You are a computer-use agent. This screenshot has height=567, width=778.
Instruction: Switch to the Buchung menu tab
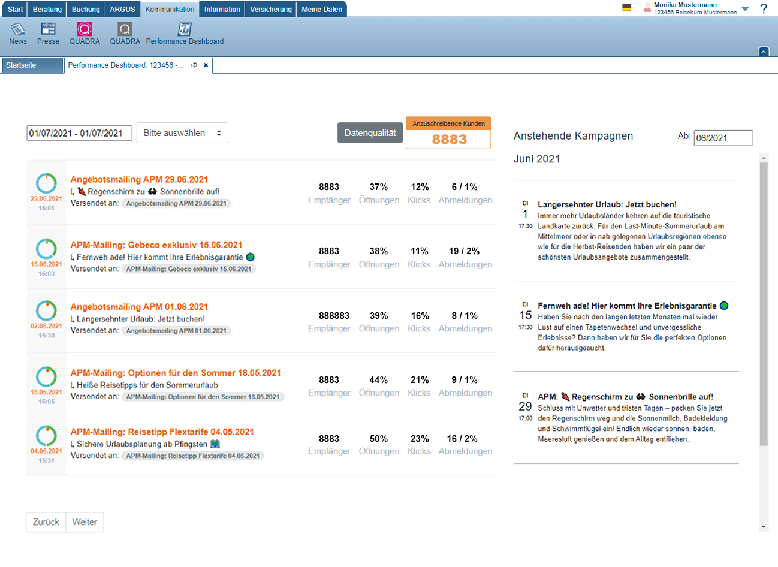point(86,9)
